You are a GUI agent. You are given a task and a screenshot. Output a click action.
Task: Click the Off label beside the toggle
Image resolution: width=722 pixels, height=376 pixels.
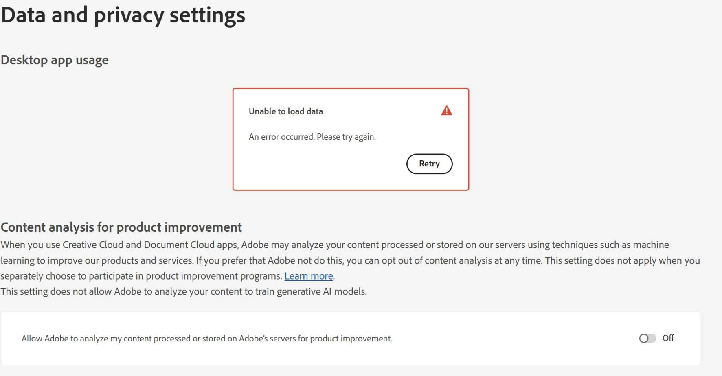pos(668,338)
